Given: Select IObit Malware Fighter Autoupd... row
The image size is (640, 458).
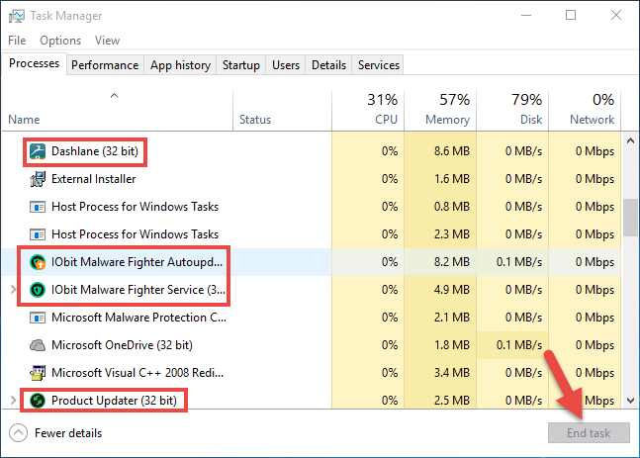Looking at the screenshot, I should (312, 262).
